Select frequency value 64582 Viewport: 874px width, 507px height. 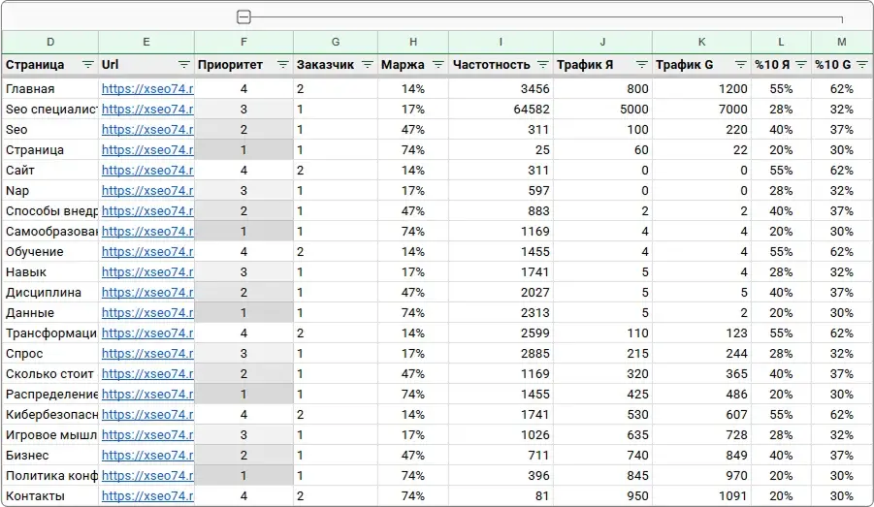tap(501, 110)
